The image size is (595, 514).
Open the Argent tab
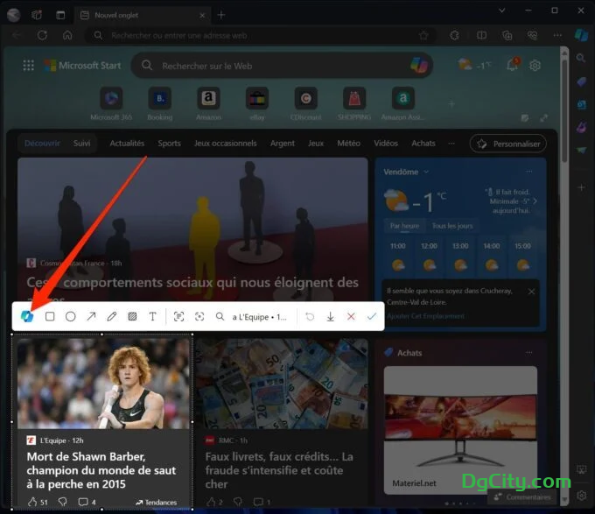tap(282, 143)
